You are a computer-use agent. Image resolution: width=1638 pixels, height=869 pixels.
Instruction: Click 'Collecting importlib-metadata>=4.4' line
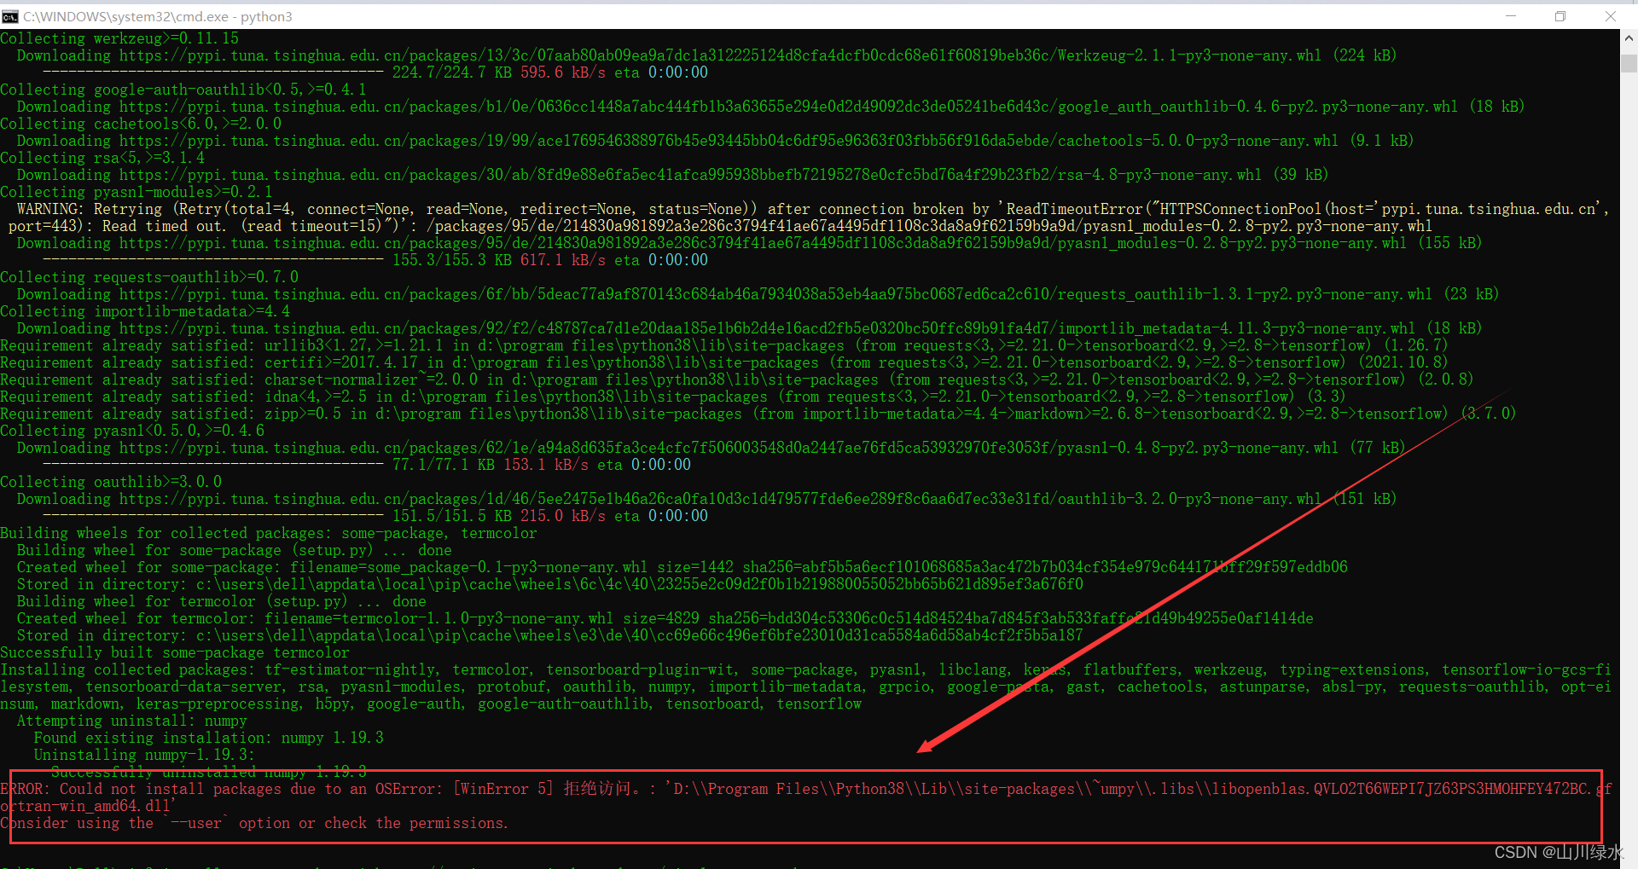click(x=145, y=311)
